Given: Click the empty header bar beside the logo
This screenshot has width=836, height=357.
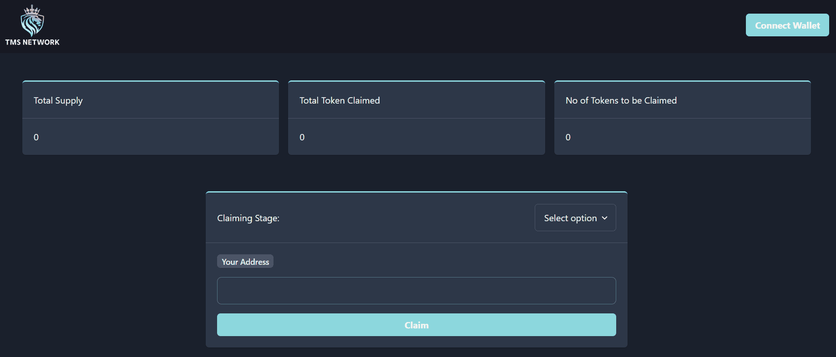Looking at the screenshot, I should click(364, 26).
